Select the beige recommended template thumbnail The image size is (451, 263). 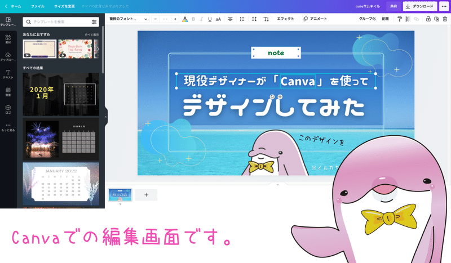click(x=39, y=49)
